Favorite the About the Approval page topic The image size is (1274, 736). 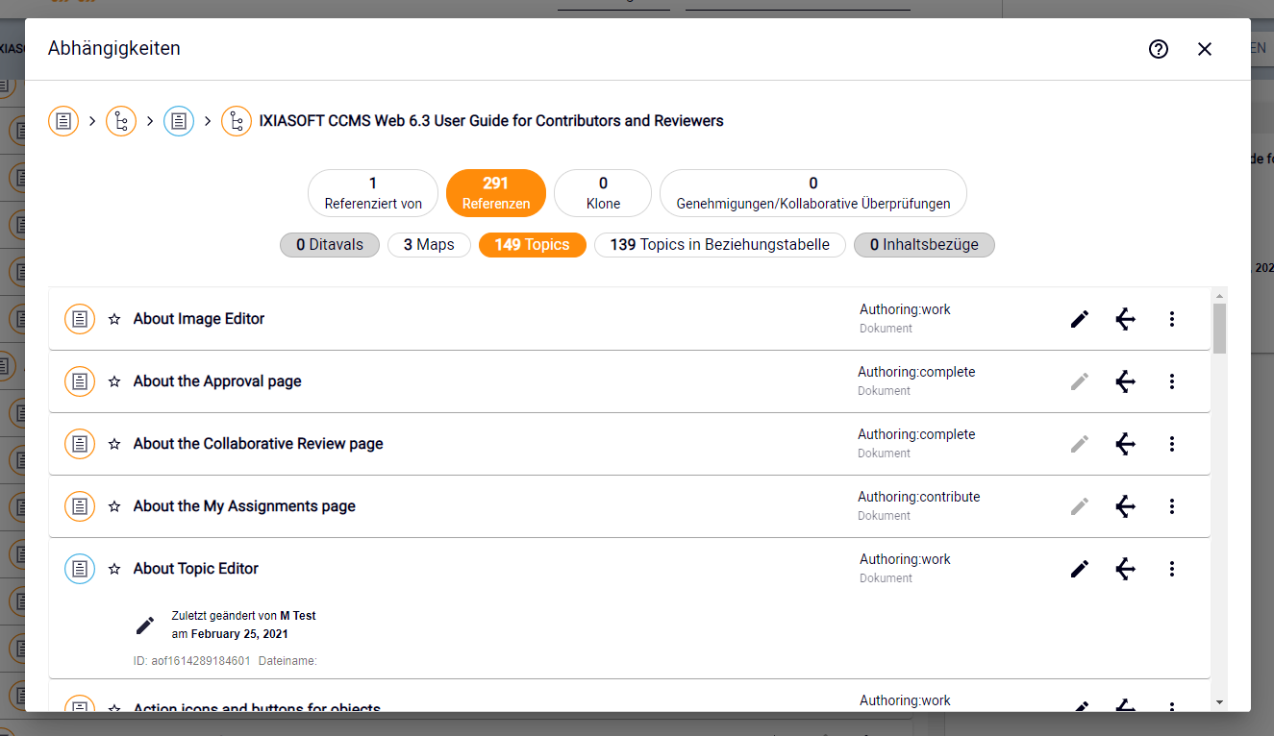pos(114,381)
